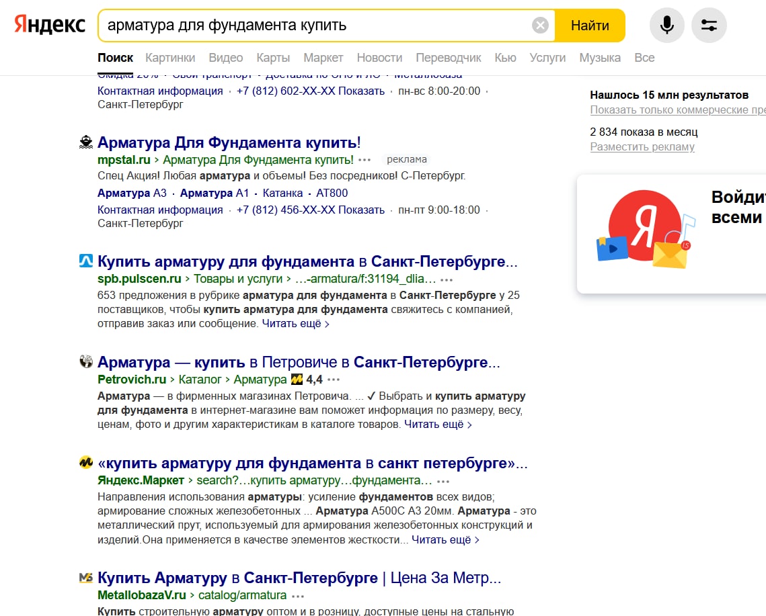
Task: Open the search settings sliders icon
Action: (709, 25)
